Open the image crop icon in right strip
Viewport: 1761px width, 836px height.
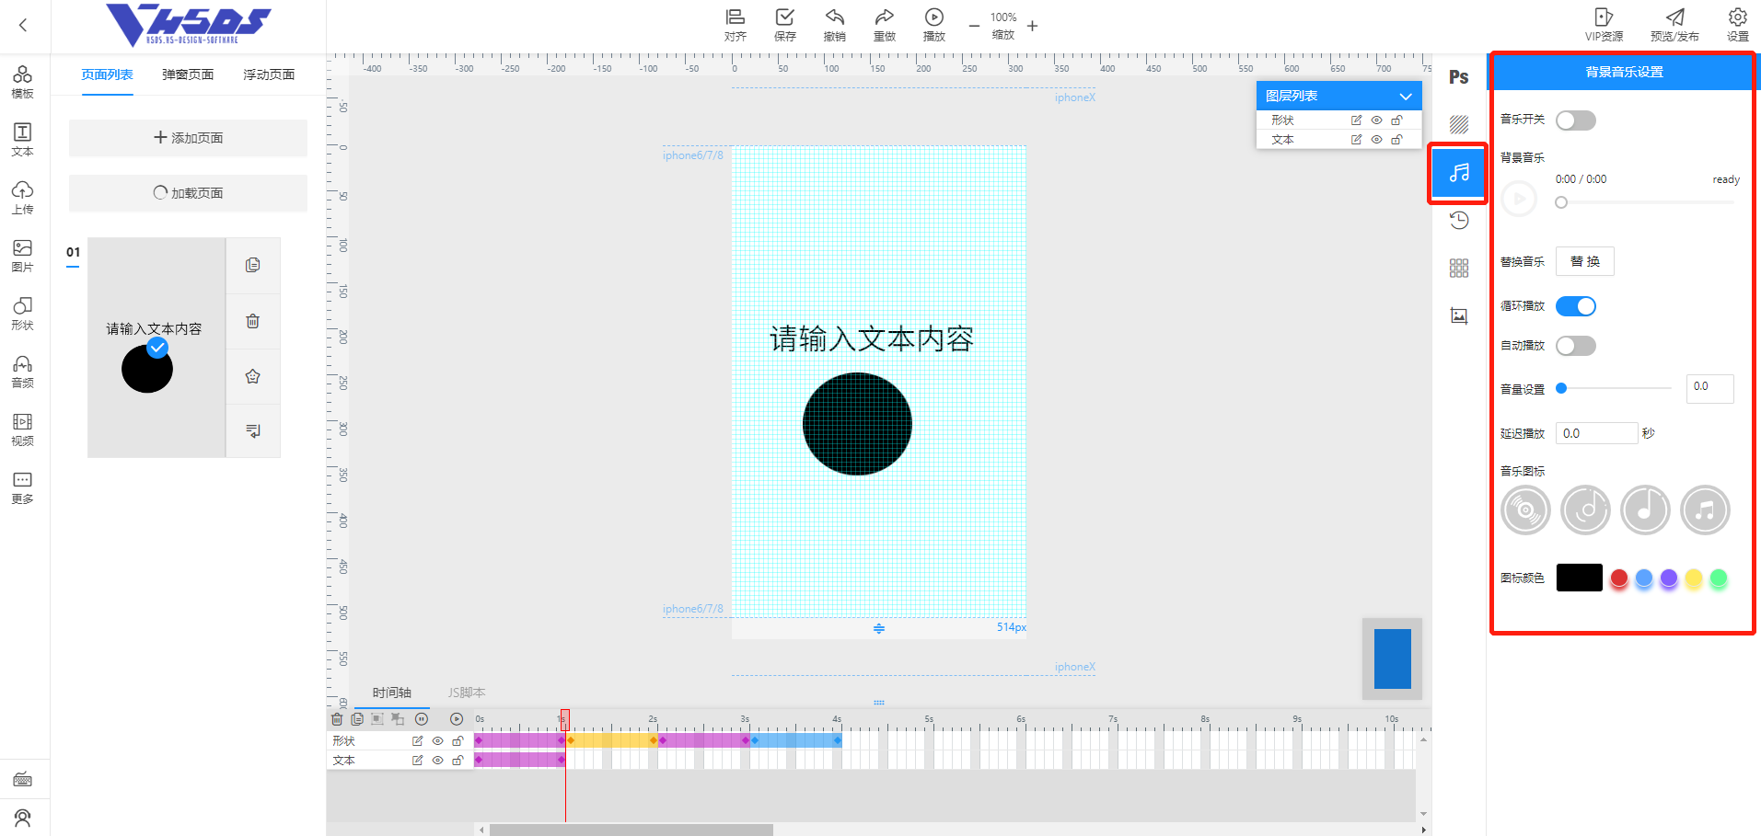click(x=1459, y=315)
